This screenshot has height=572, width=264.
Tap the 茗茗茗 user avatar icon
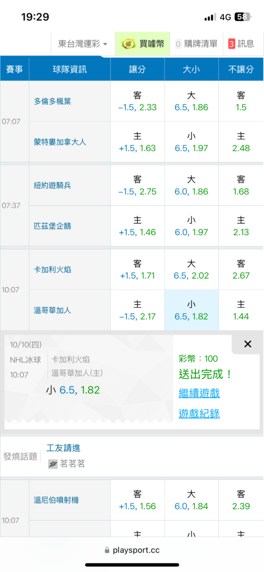53,464
